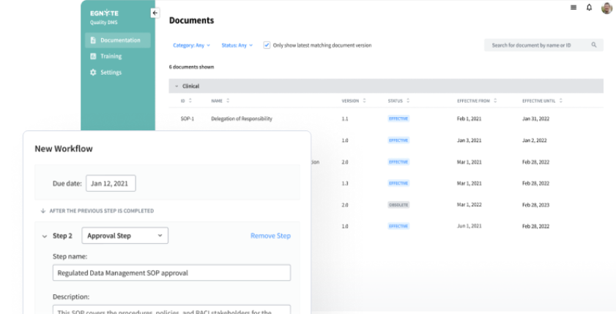Screen dimensions: 616x314
Task: Click the Training icon in sidebar
Action: tap(93, 56)
